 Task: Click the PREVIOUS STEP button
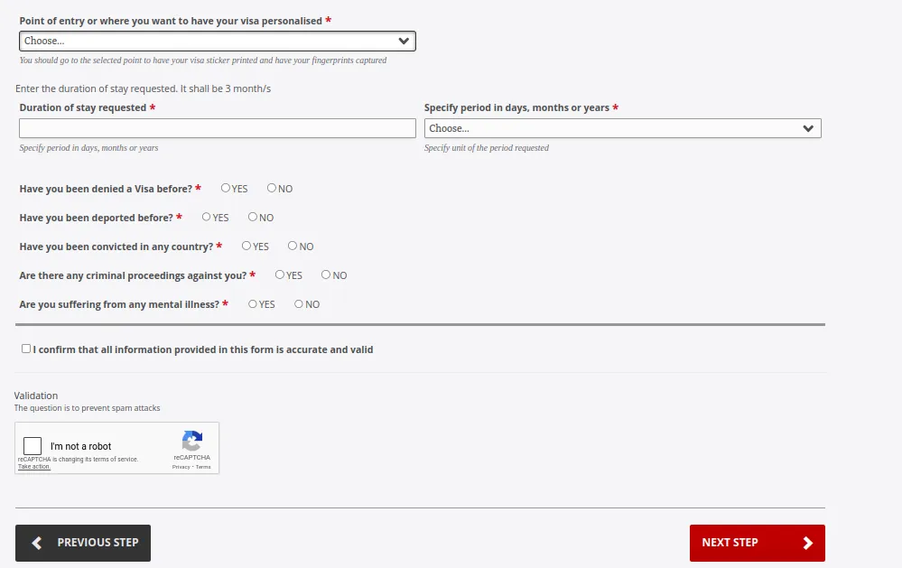pos(82,543)
